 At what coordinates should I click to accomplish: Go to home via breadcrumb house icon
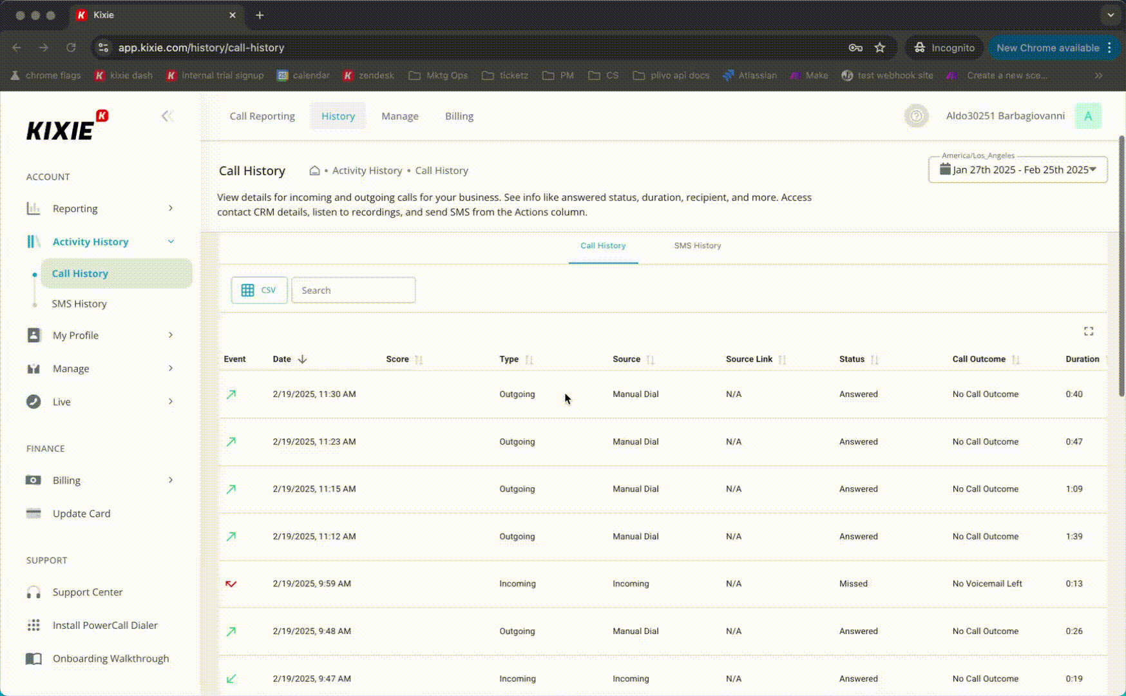314,171
